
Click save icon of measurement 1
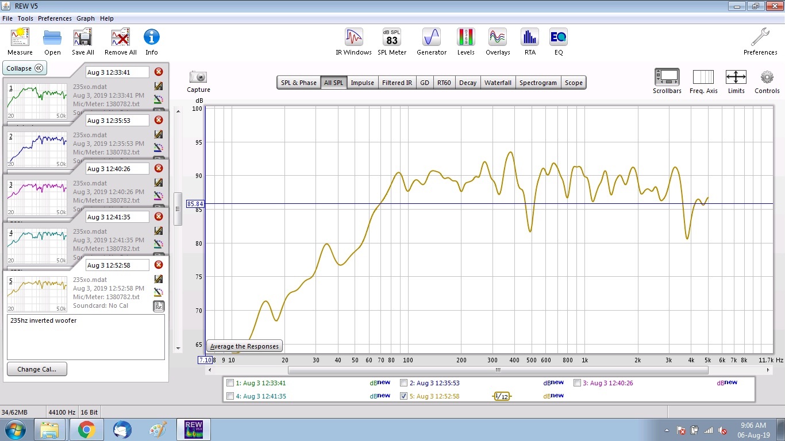pos(159,86)
